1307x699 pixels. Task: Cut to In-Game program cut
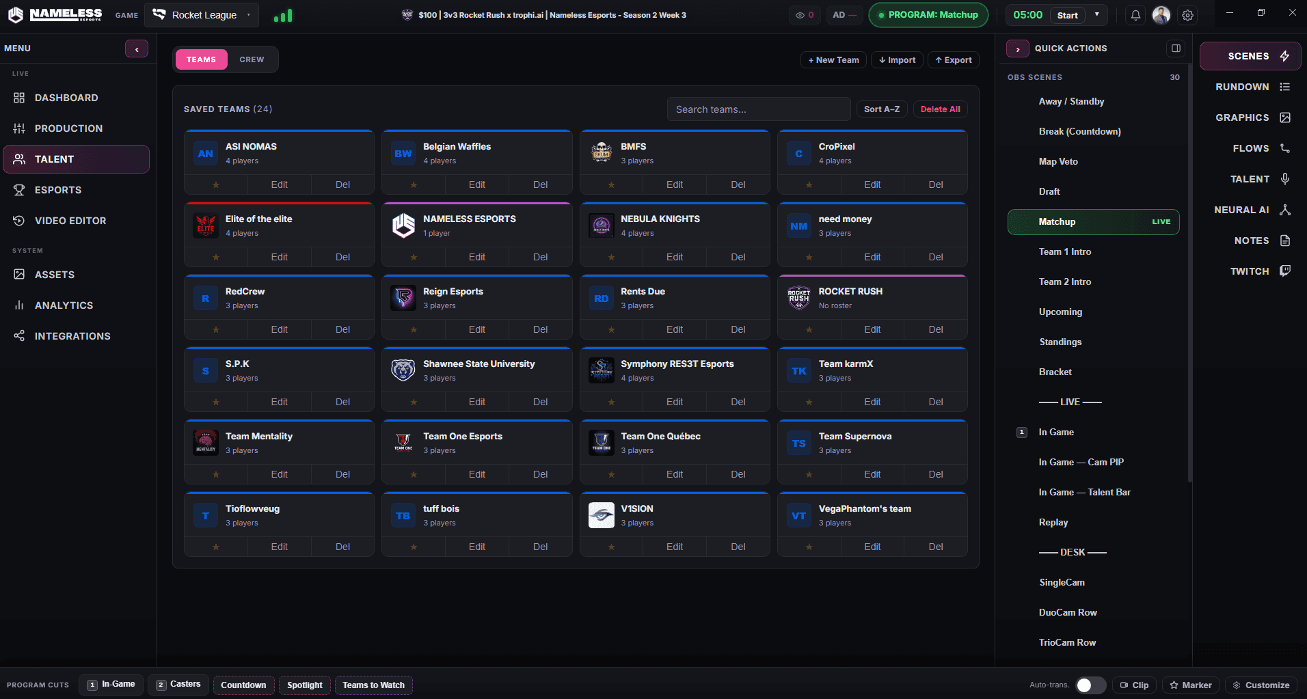click(111, 685)
